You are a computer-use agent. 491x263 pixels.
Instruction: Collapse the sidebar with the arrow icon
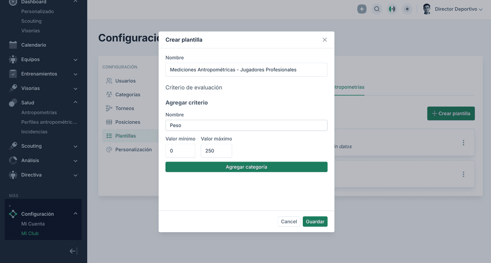(72, 251)
